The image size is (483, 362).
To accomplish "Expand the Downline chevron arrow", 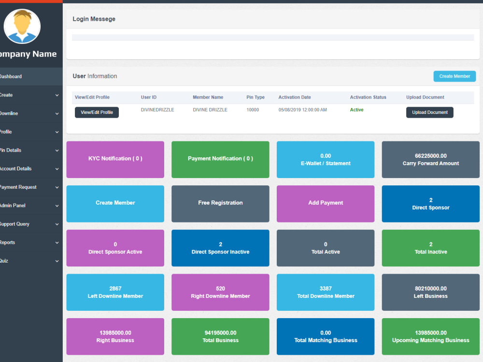I will click(x=57, y=113).
